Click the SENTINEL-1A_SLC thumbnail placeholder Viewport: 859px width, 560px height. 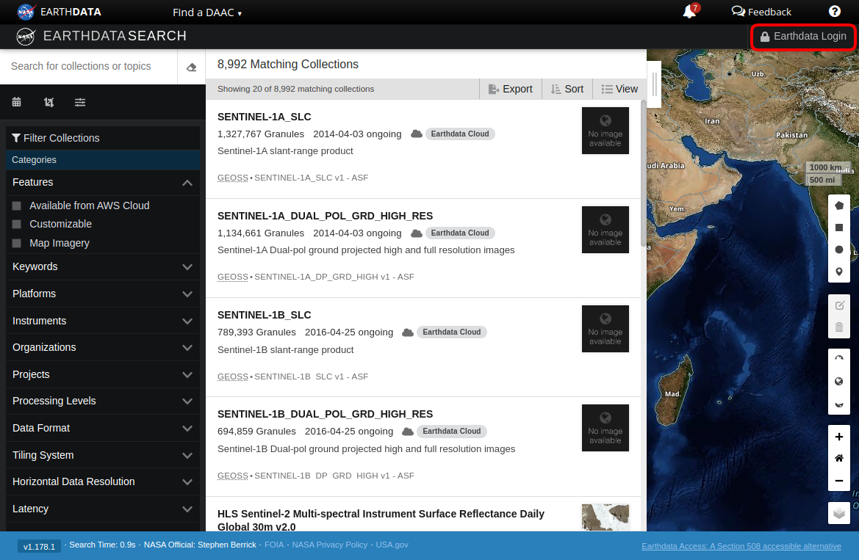point(605,131)
